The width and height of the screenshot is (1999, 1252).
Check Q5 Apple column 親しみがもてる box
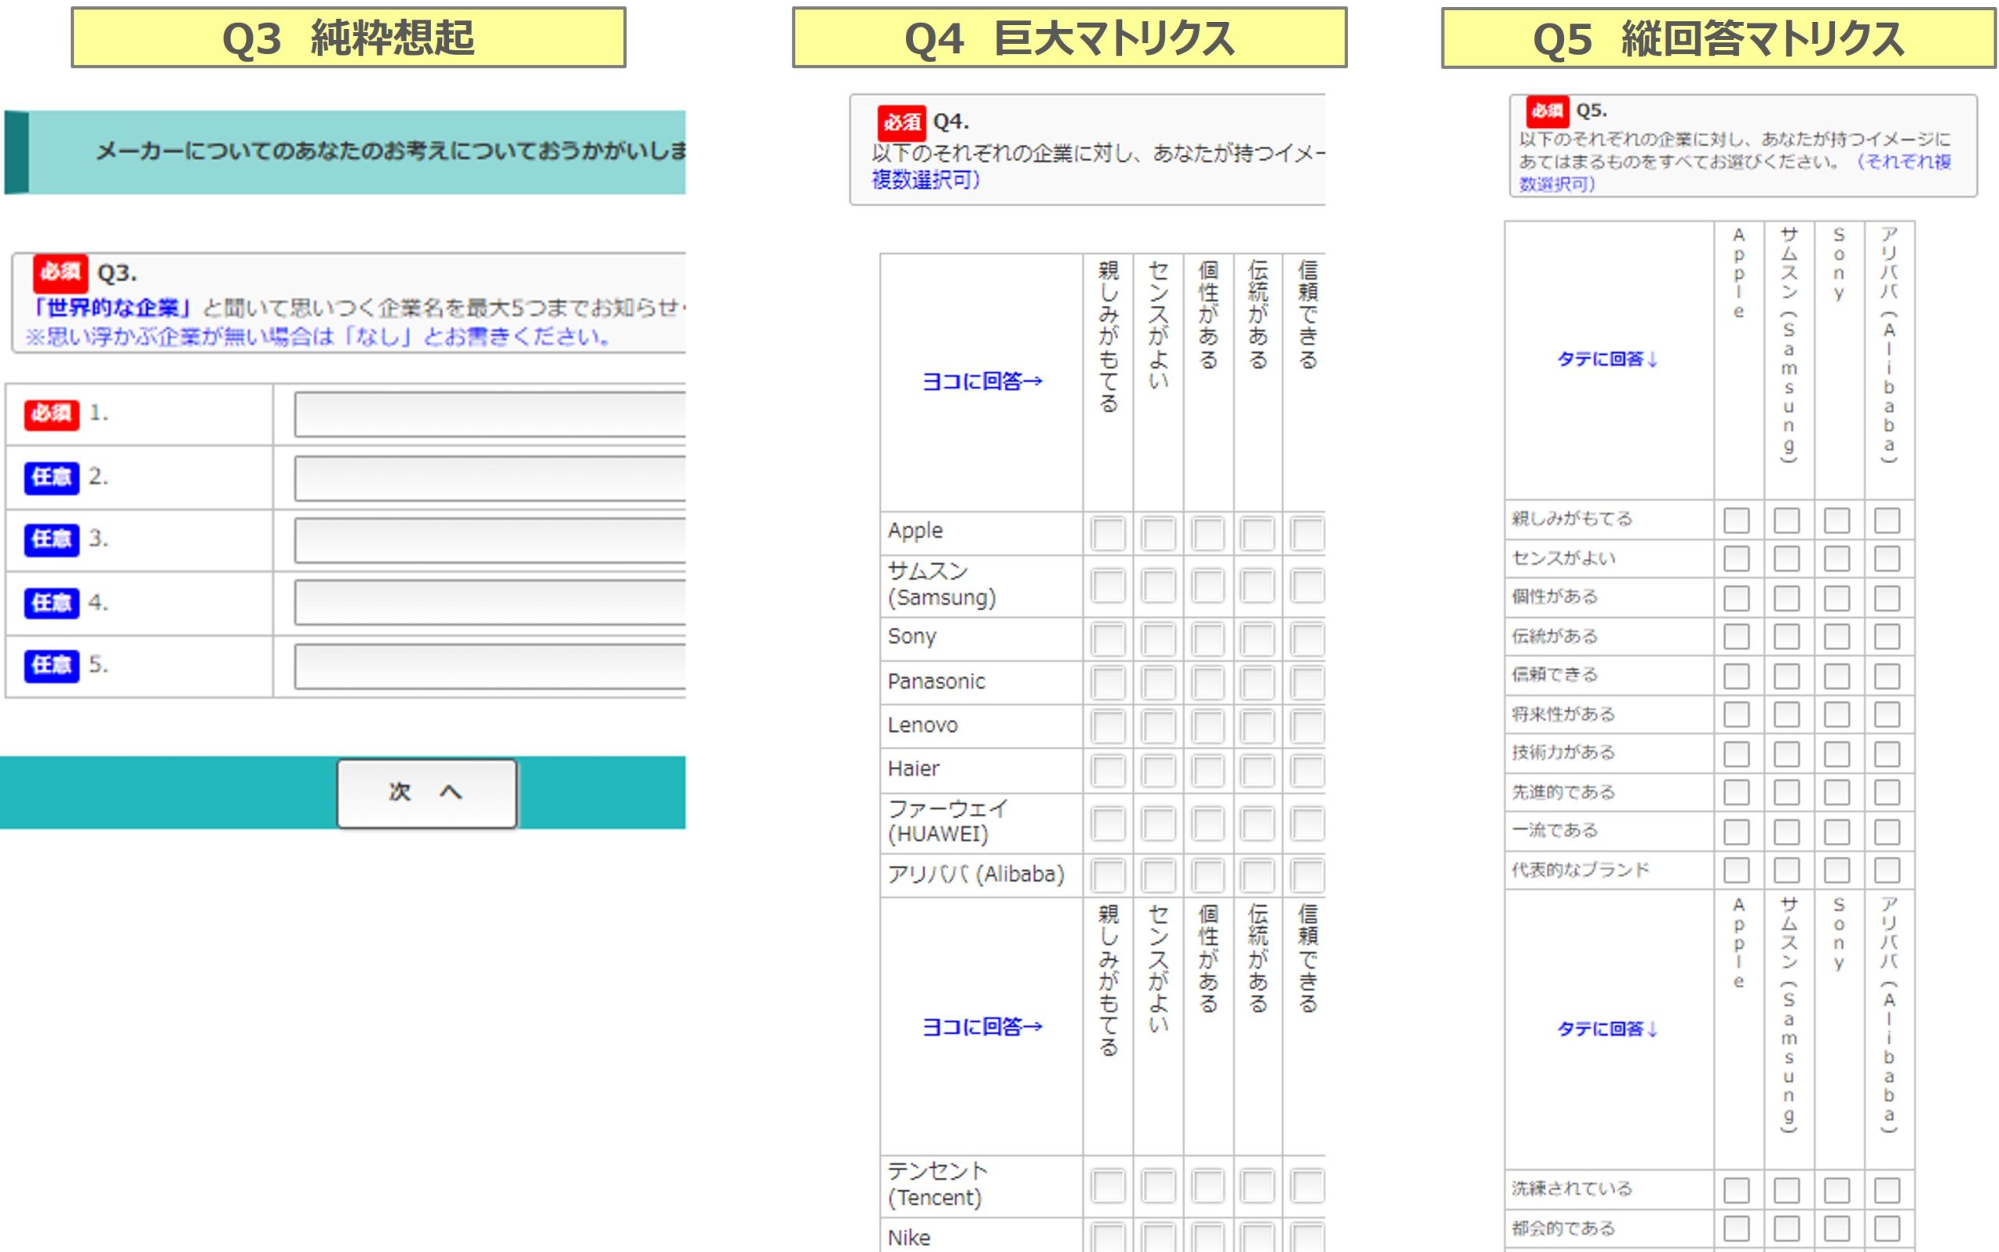click(1736, 520)
